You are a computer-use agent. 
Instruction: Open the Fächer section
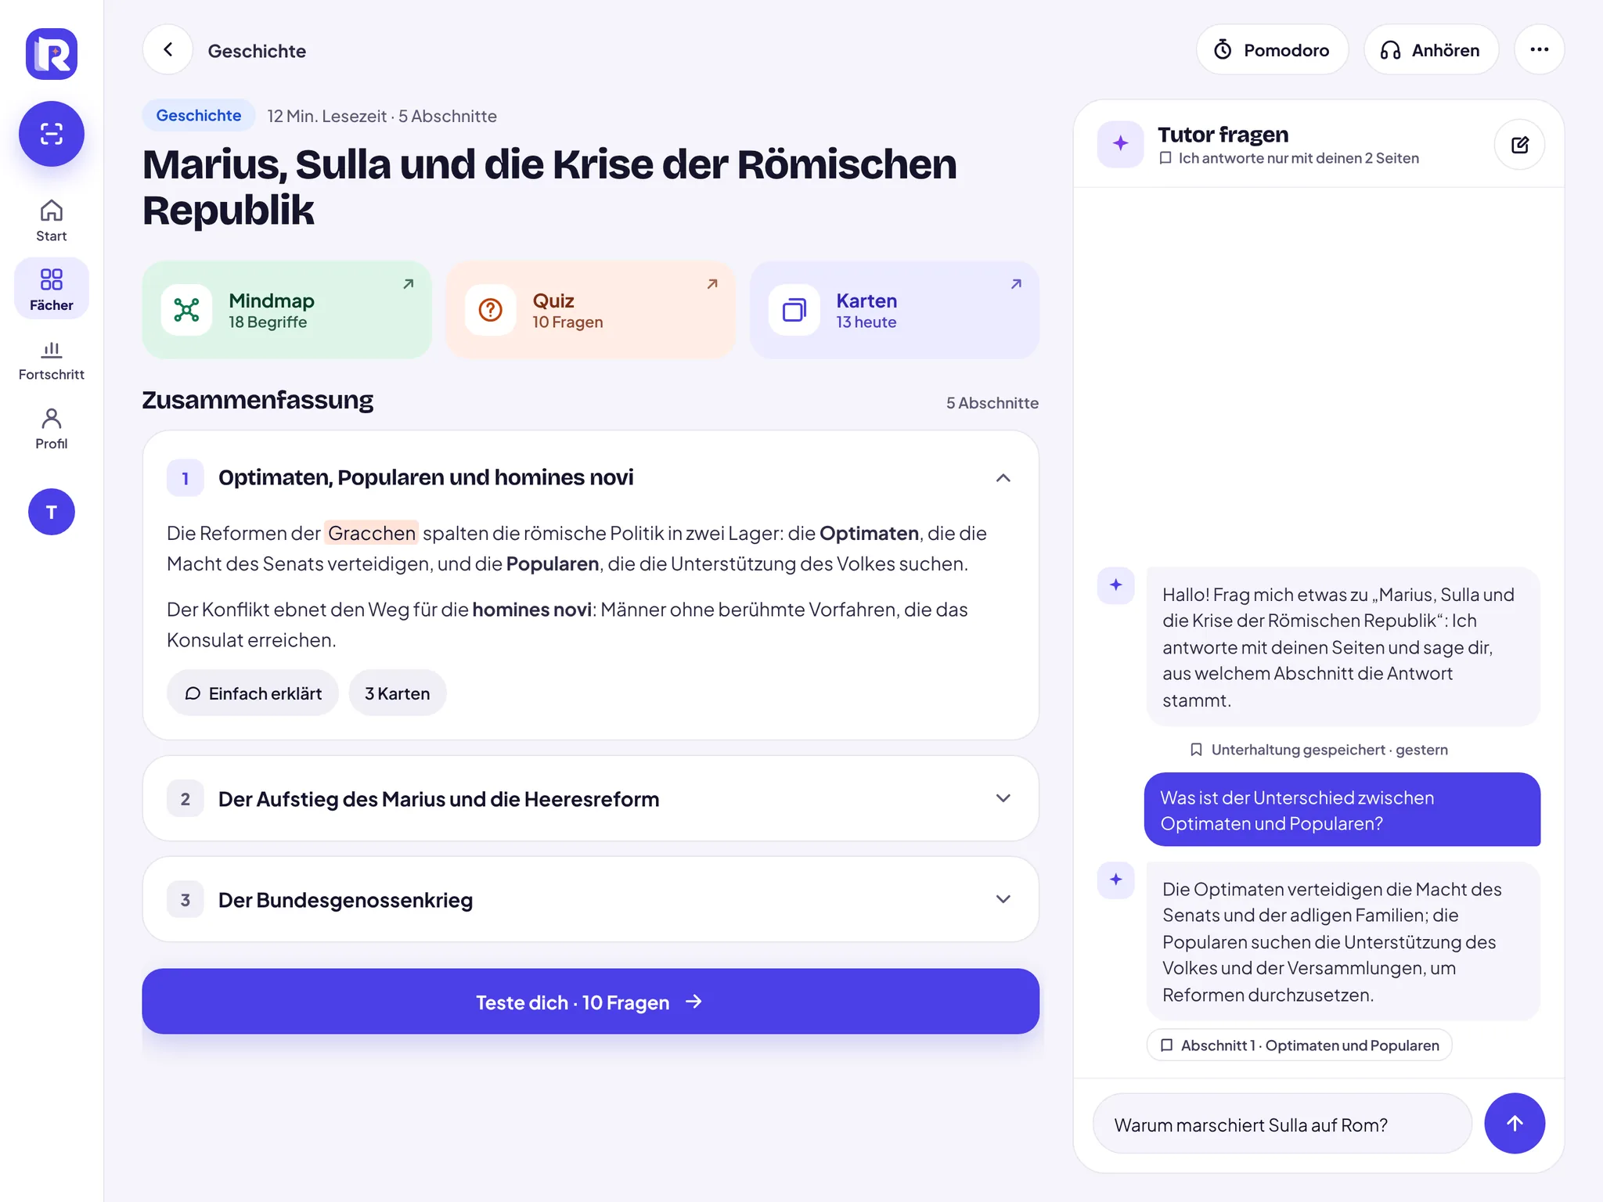point(52,289)
